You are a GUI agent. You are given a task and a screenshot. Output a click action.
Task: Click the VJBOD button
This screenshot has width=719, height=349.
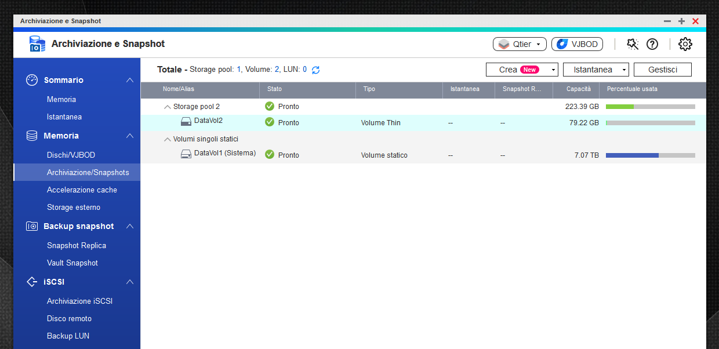coord(578,44)
